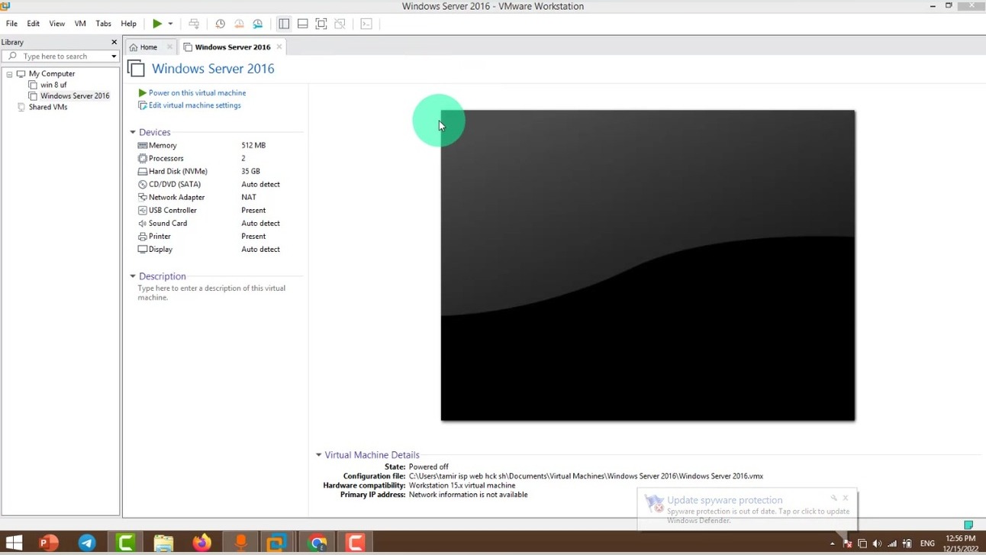Click the virtual machine preview thumbnail
The width and height of the screenshot is (986, 555).
point(648,266)
